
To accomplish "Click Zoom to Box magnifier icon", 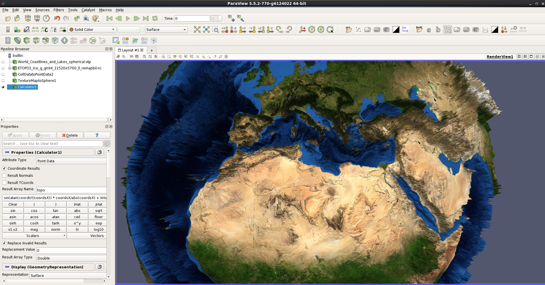I will (x=216, y=29).
